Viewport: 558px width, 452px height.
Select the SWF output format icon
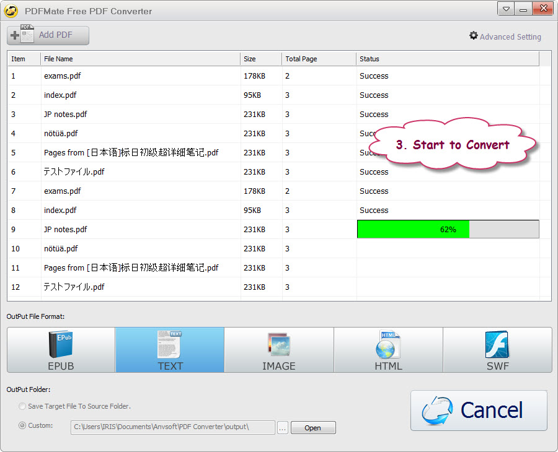497,350
